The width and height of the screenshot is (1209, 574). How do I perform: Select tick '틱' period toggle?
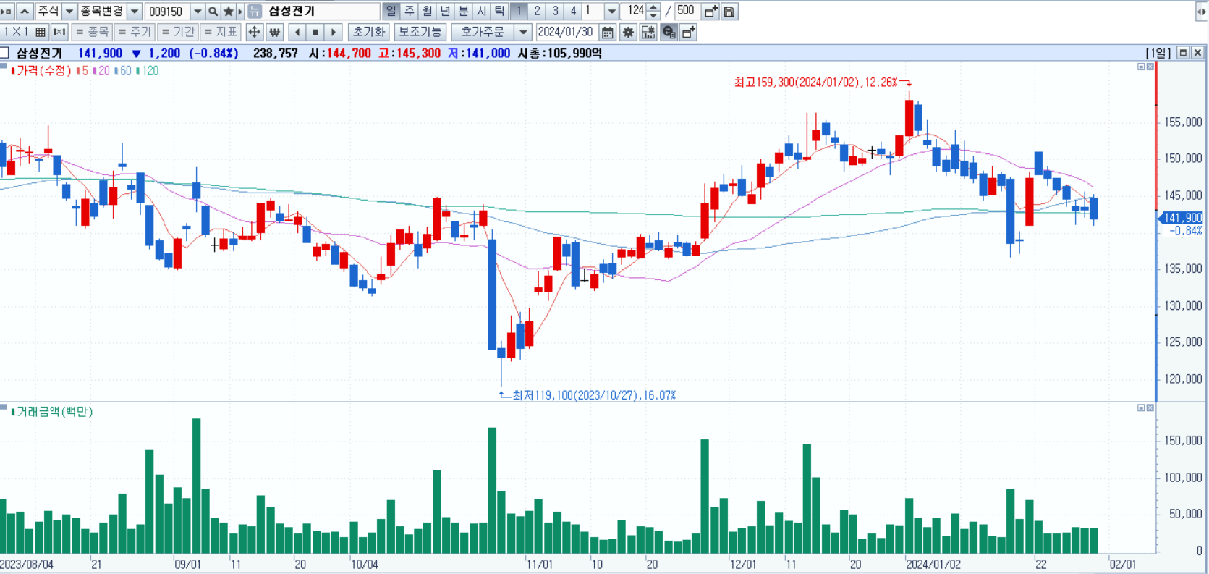pos(500,12)
